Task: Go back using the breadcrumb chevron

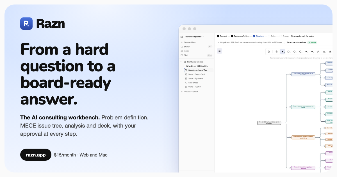Action: [218, 42]
